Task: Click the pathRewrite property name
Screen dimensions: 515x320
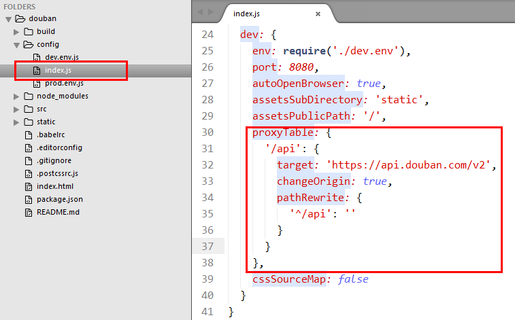Action: pyautogui.click(x=310, y=198)
